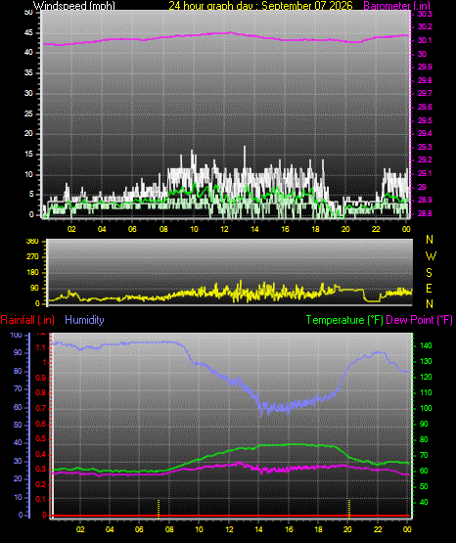Click the 24 hour graph day title
The height and width of the screenshot is (543, 456).
coord(260,6)
